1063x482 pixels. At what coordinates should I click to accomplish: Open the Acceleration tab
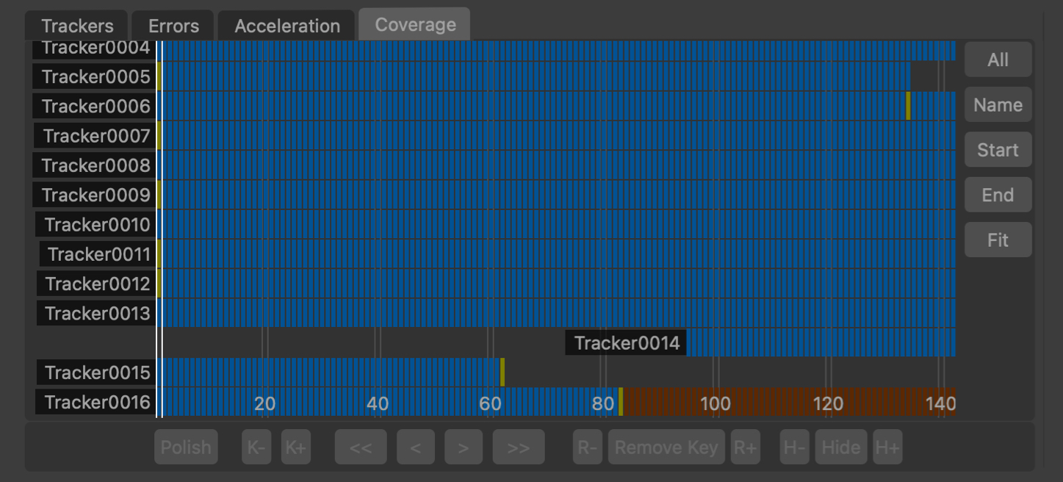pyautogui.click(x=287, y=25)
